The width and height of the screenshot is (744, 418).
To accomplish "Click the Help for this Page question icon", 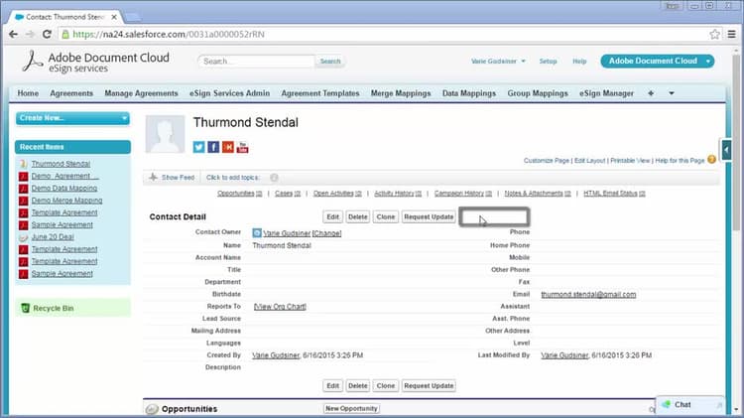I will 711,160.
